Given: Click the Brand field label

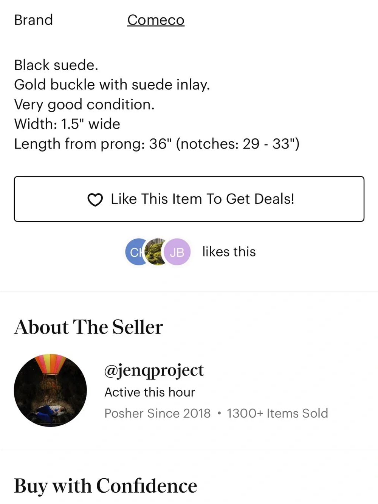Looking at the screenshot, I should (x=33, y=20).
